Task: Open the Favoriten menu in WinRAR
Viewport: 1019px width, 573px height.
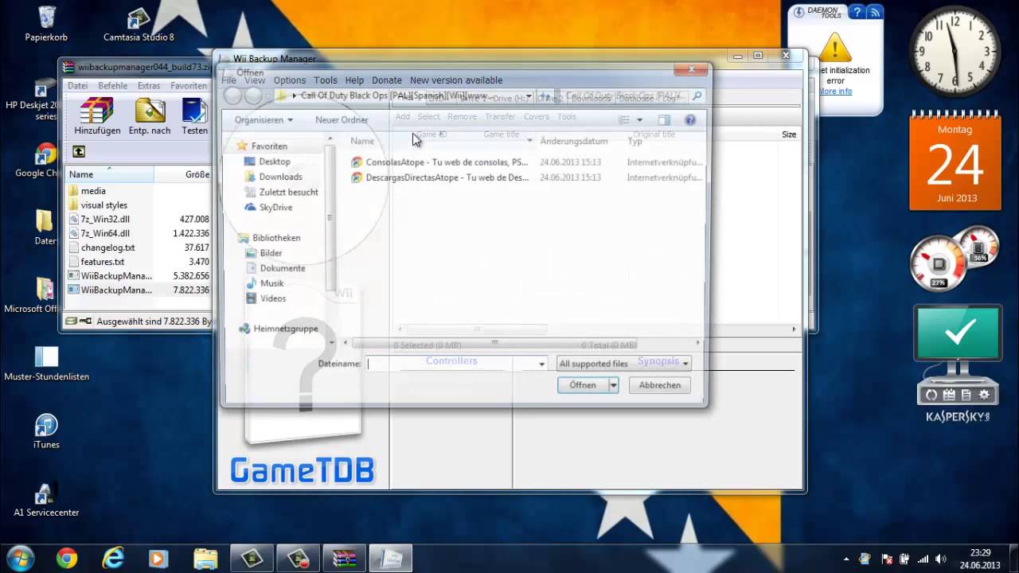Action: click(189, 85)
